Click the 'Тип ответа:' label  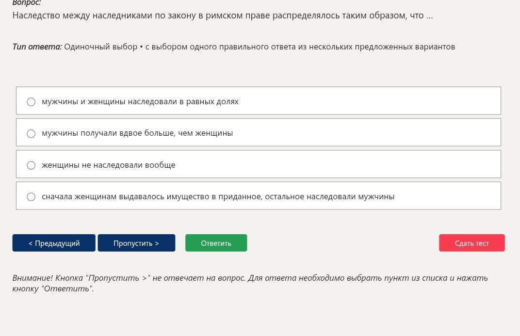pos(37,47)
